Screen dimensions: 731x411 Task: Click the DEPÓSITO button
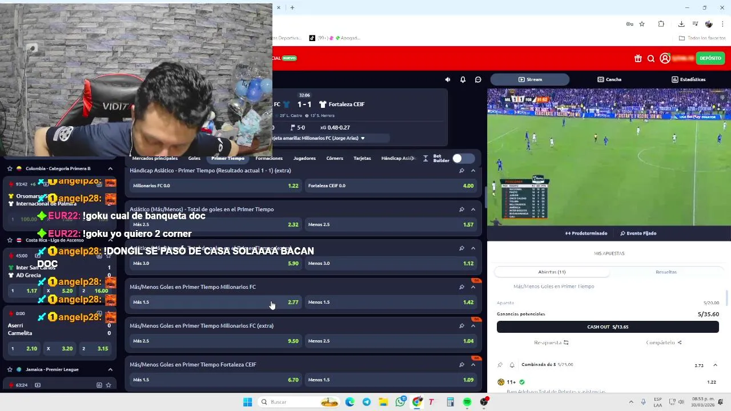(x=710, y=58)
